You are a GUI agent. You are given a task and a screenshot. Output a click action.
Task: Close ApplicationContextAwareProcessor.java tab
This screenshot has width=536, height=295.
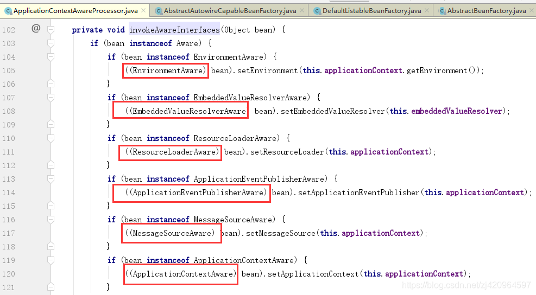click(143, 11)
